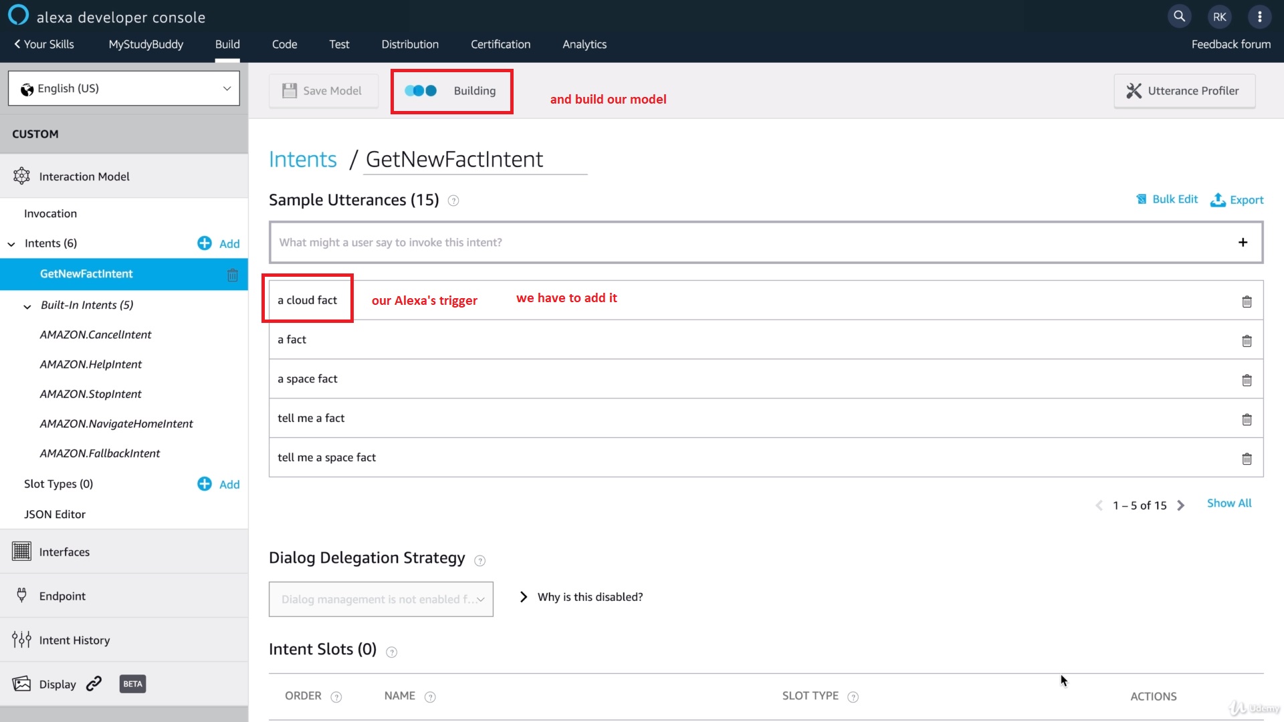Open the vertical dots options menu
Screen dimensions: 1284x722
[1259, 17]
